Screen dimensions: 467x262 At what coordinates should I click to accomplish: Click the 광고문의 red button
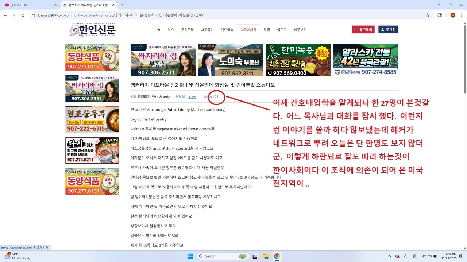tap(363, 30)
